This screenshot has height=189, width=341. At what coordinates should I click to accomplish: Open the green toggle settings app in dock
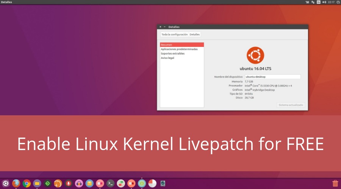[x=121, y=183]
